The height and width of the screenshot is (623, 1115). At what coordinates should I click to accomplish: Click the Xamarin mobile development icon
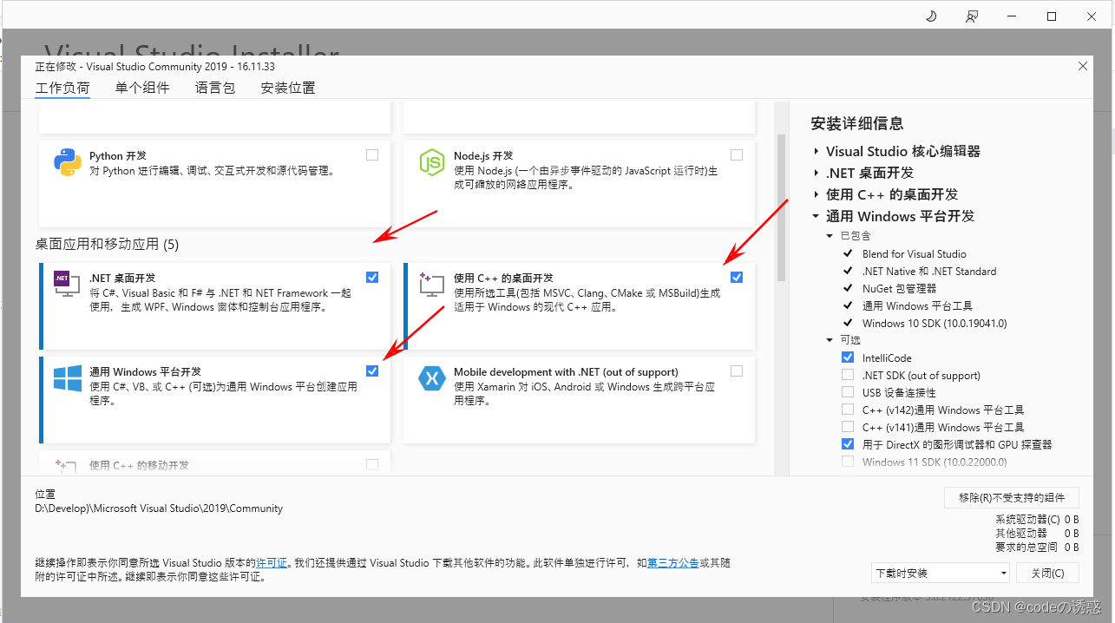432,378
